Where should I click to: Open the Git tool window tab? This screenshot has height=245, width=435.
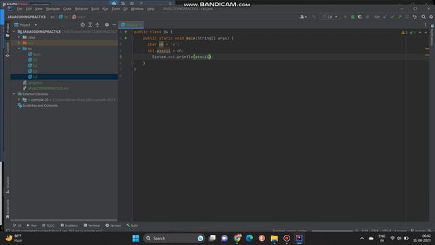click(17, 225)
